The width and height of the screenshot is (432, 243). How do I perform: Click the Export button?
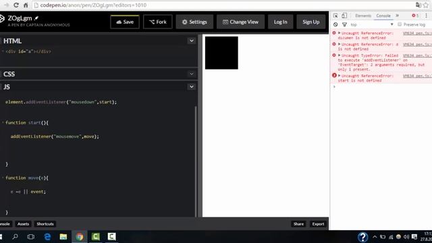point(318,224)
